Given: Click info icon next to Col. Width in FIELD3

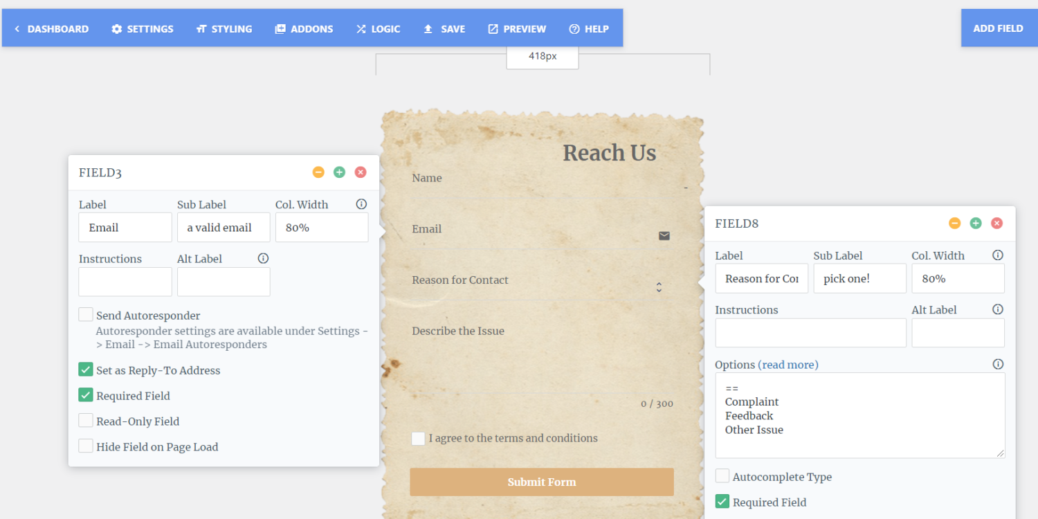Looking at the screenshot, I should point(361,204).
